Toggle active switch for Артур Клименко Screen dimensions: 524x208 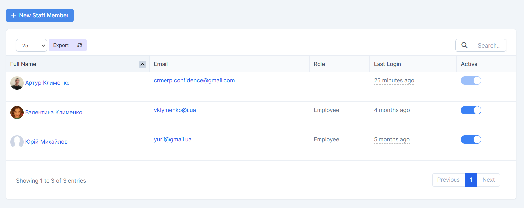471,81
